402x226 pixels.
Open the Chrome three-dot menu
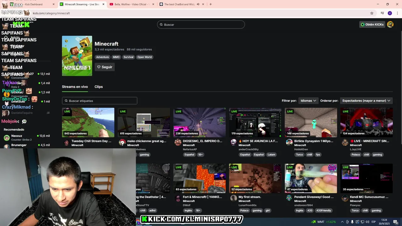click(397, 13)
